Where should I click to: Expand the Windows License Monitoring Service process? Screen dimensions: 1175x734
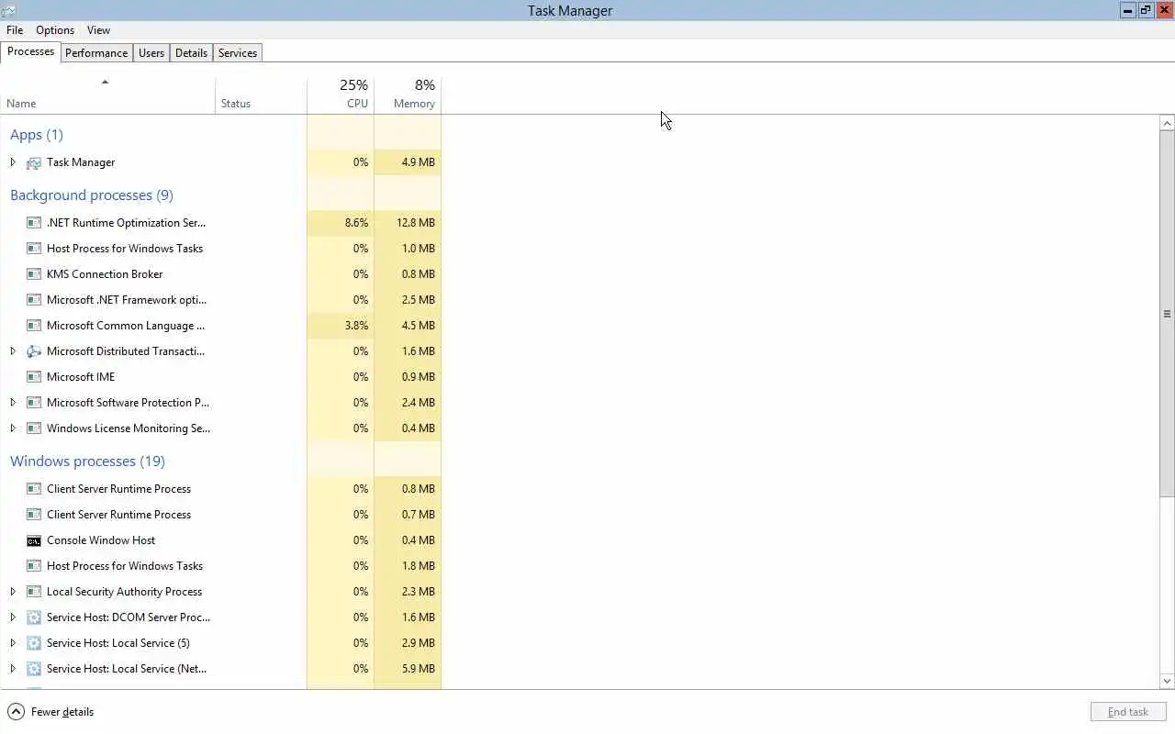13,428
